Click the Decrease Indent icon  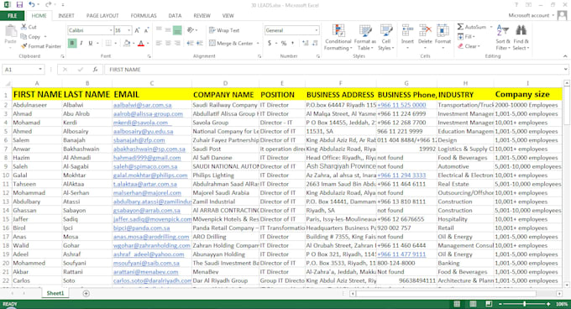[x=190, y=44]
